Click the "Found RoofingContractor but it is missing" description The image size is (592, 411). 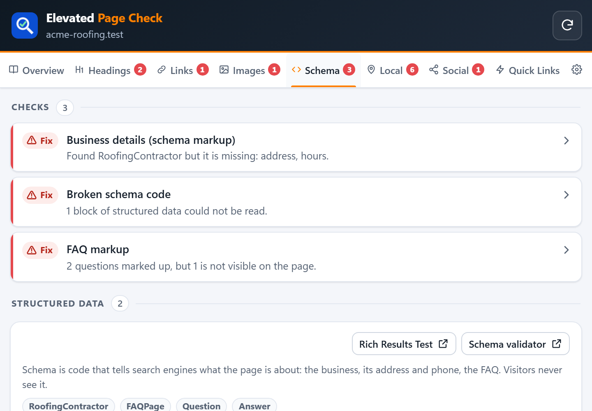coord(198,156)
